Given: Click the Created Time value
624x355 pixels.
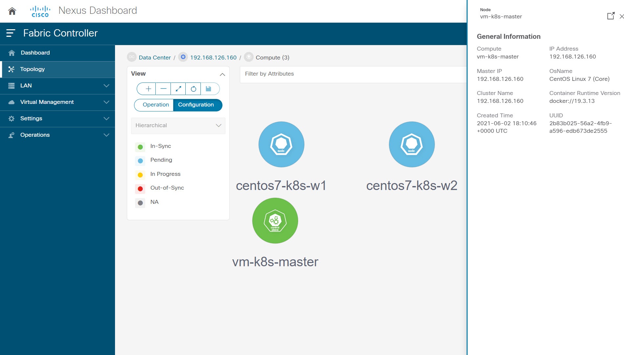Looking at the screenshot, I should [506, 127].
